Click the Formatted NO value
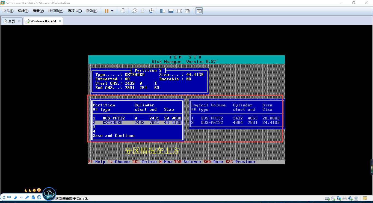Viewport: 373px width, 203px height. point(127,79)
